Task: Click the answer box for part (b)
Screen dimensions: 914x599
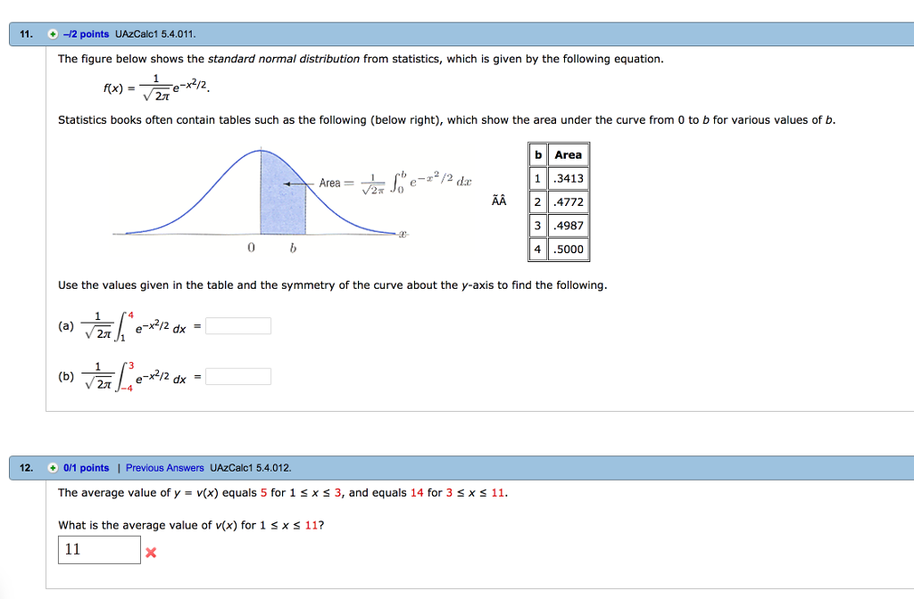Action: 237,375
